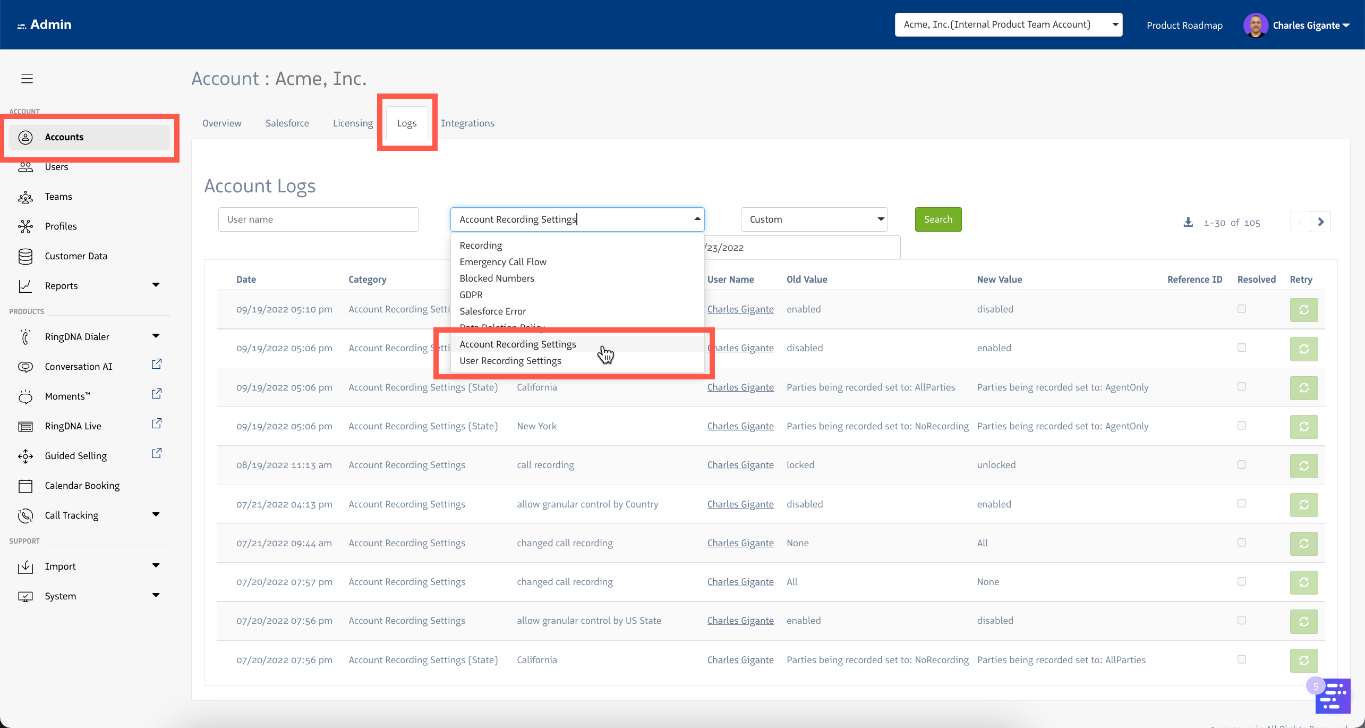Open the Calendar Booking section

82,485
